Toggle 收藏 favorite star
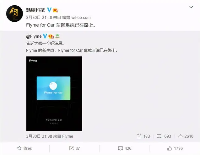 (x=24, y=148)
